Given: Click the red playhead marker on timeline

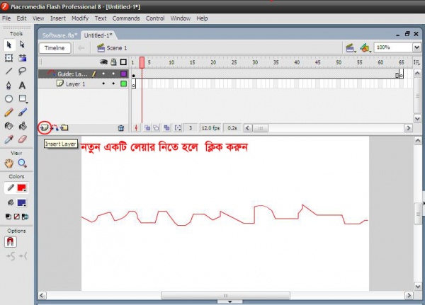Looking at the screenshot, I should pyautogui.click(x=142, y=62).
